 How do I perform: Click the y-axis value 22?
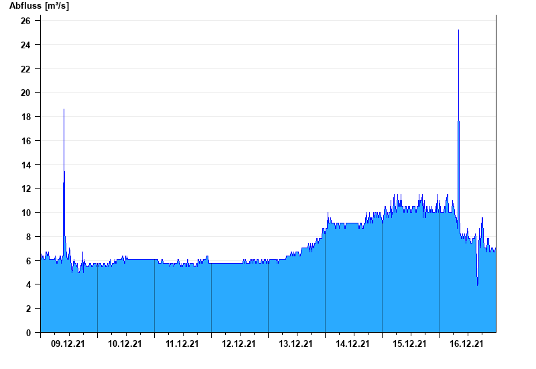coord(25,69)
